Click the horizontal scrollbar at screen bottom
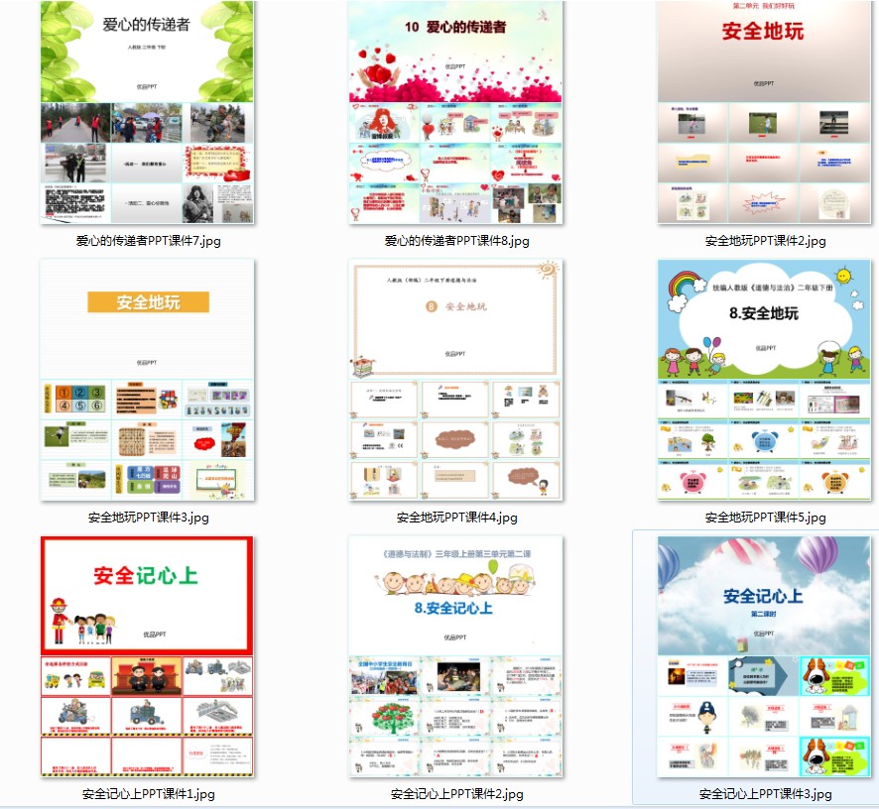This screenshot has width=879, height=809. (x=439, y=806)
